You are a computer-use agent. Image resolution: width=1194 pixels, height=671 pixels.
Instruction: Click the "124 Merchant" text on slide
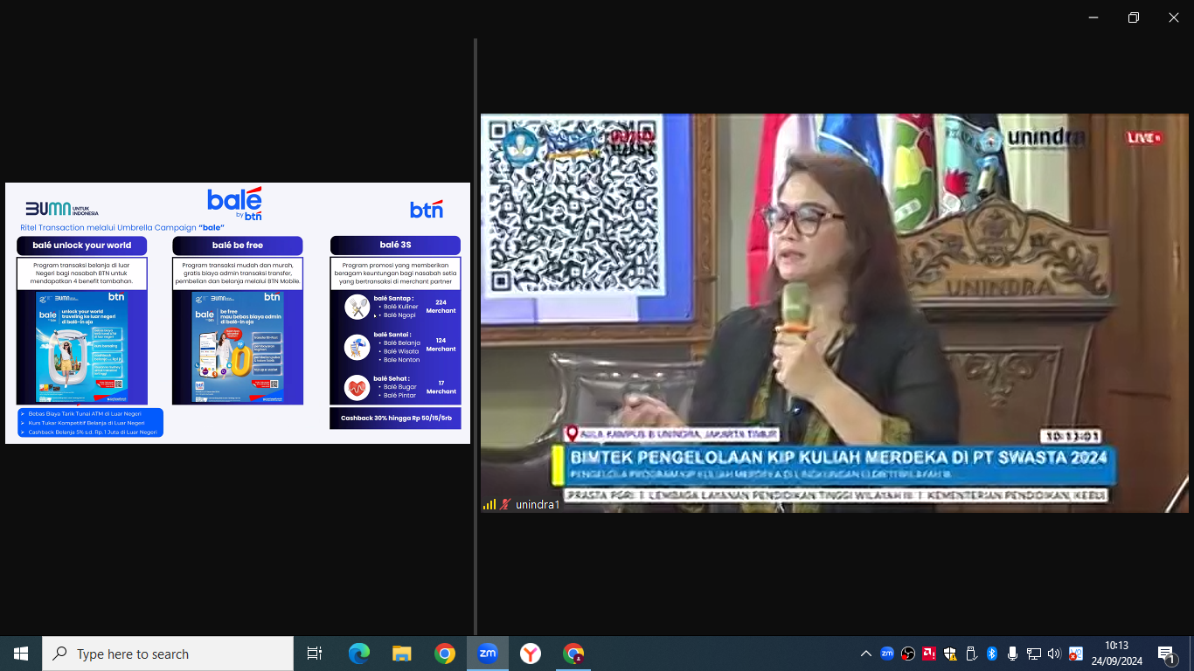click(441, 344)
